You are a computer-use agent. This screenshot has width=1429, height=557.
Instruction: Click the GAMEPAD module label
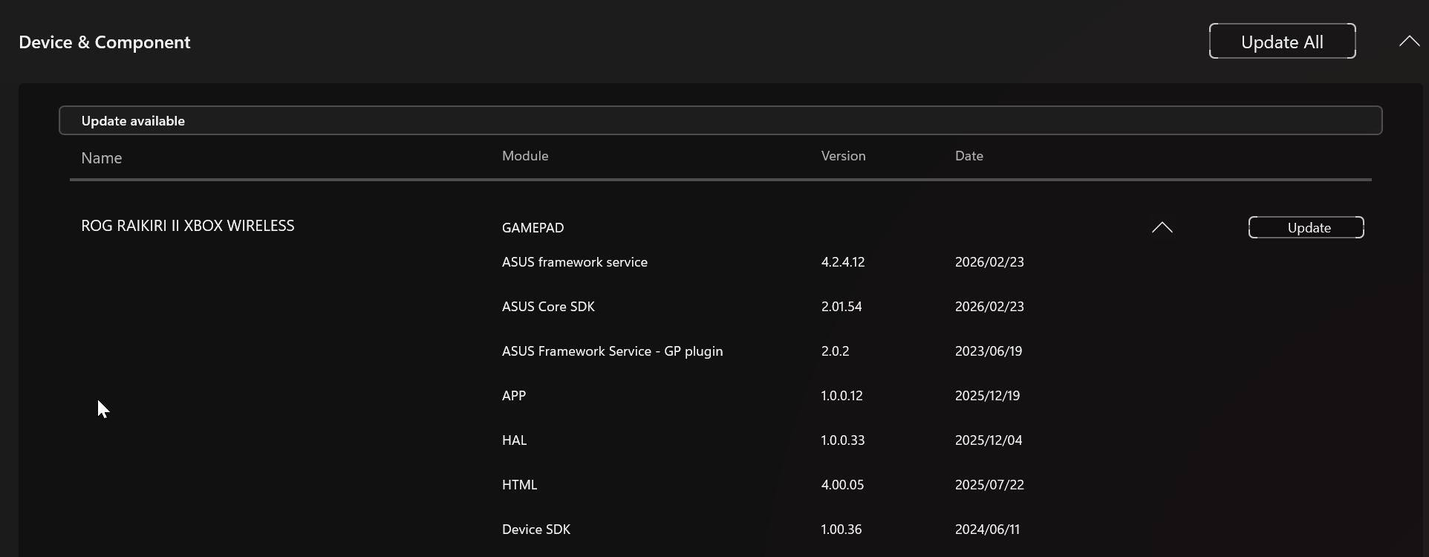click(x=533, y=228)
